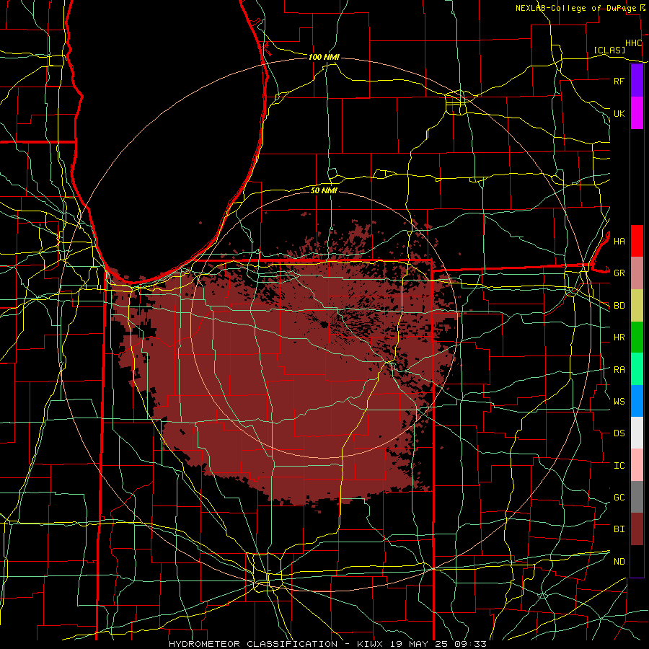
Task: Click the purple RF legend color swatch
Action: 637,81
